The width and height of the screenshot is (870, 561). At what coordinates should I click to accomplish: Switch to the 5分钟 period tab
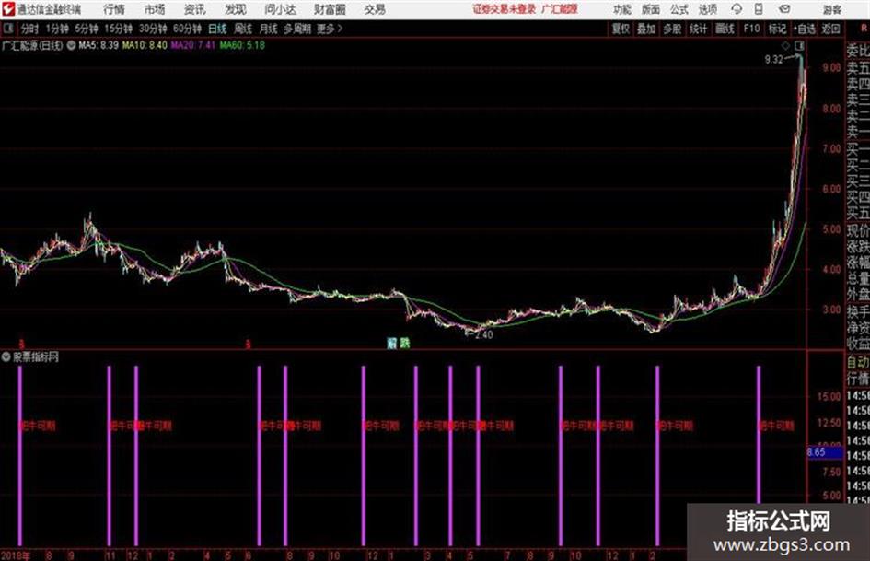[87, 29]
